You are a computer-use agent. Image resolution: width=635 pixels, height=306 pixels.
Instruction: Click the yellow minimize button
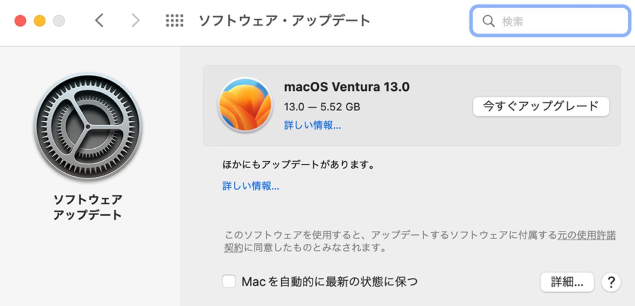39,20
